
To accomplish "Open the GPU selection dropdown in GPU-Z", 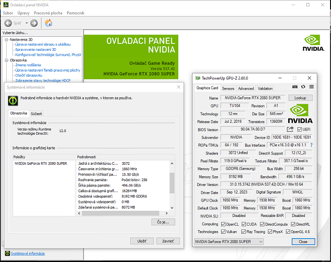I will point(260,242).
